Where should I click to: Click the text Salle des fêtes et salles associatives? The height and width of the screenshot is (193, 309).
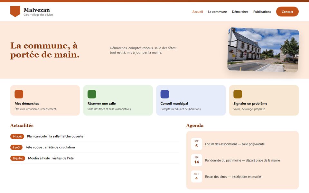tap(109, 109)
